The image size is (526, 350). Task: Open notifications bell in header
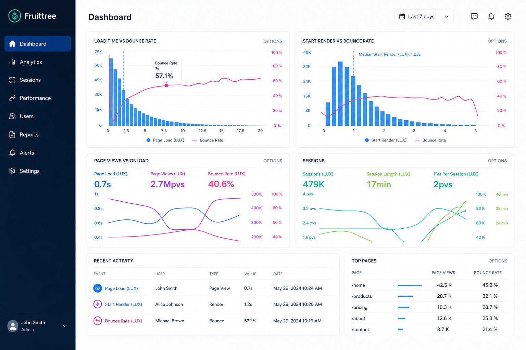[491, 16]
